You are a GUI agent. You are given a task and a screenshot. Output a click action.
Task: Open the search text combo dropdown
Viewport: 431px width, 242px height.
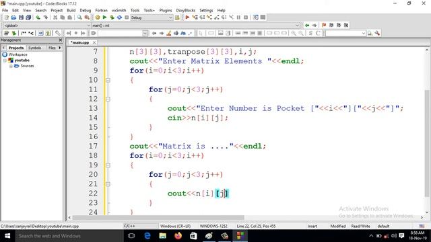pyautogui.click(x=123, y=33)
